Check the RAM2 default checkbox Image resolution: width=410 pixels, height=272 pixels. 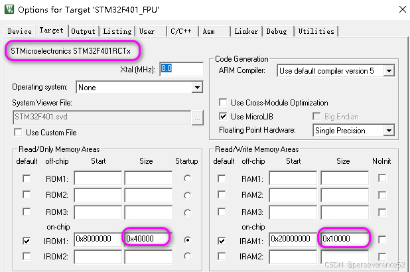[x=222, y=195]
